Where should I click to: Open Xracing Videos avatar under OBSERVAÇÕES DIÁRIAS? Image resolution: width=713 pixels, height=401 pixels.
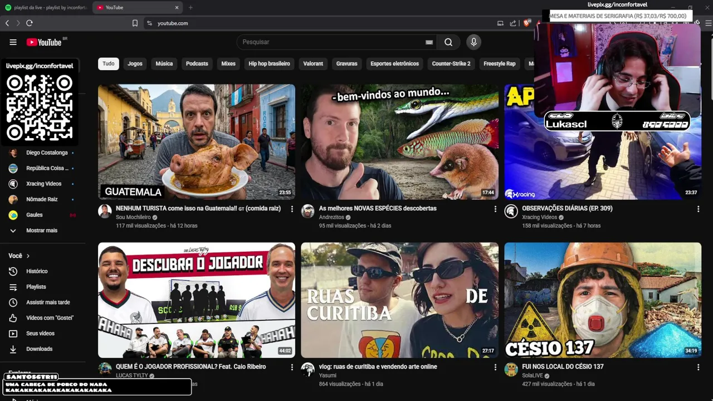(x=511, y=211)
